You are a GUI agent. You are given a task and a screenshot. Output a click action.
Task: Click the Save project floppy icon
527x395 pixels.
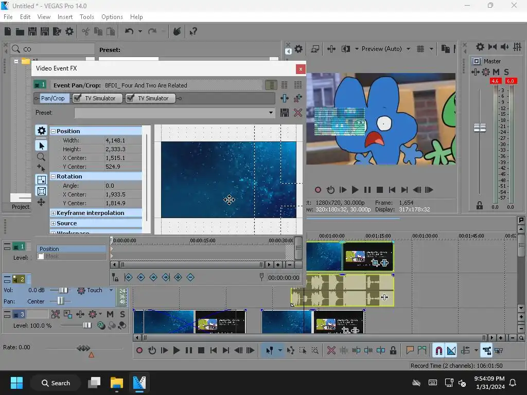click(32, 31)
